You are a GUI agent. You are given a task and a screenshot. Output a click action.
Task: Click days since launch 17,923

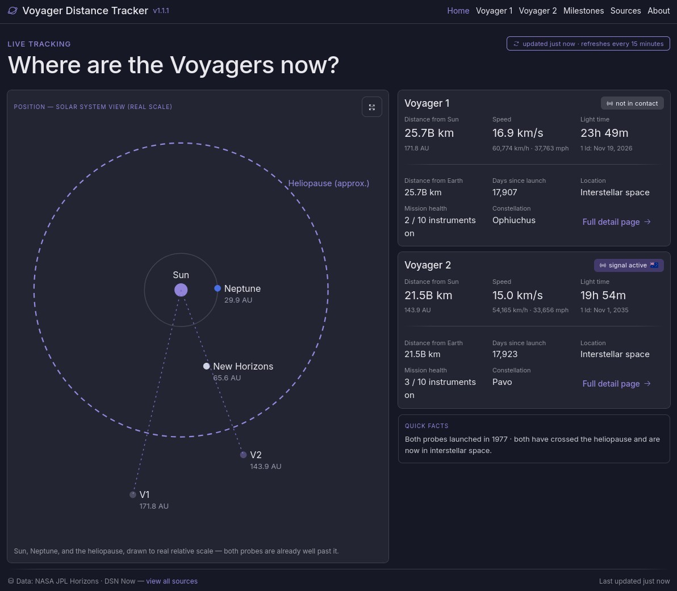(x=505, y=354)
